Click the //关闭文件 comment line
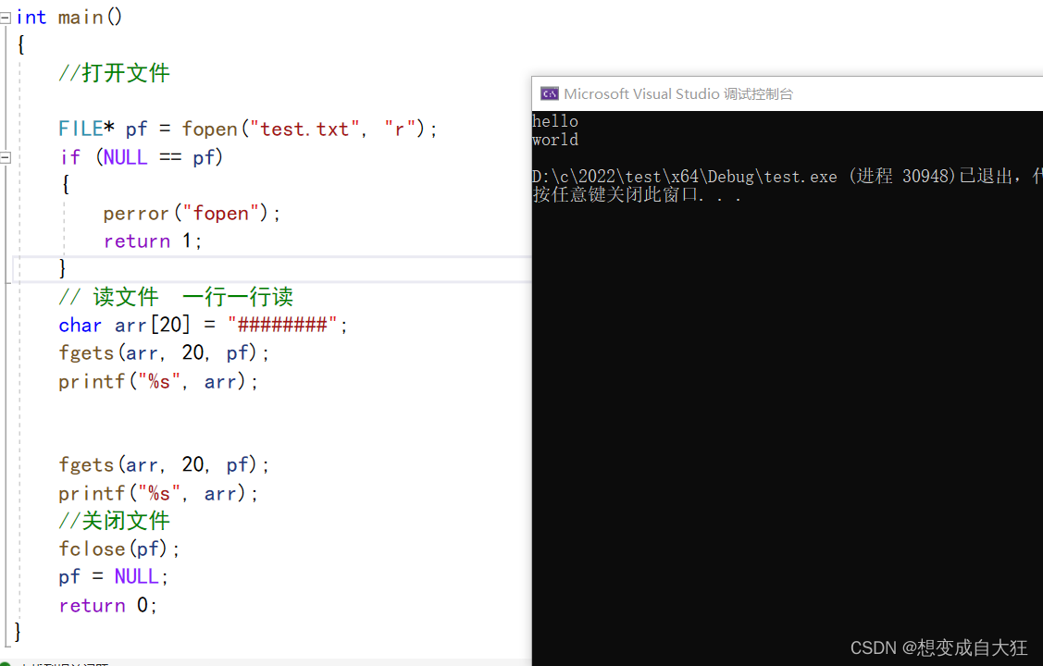Image resolution: width=1043 pixels, height=666 pixels. point(115,521)
